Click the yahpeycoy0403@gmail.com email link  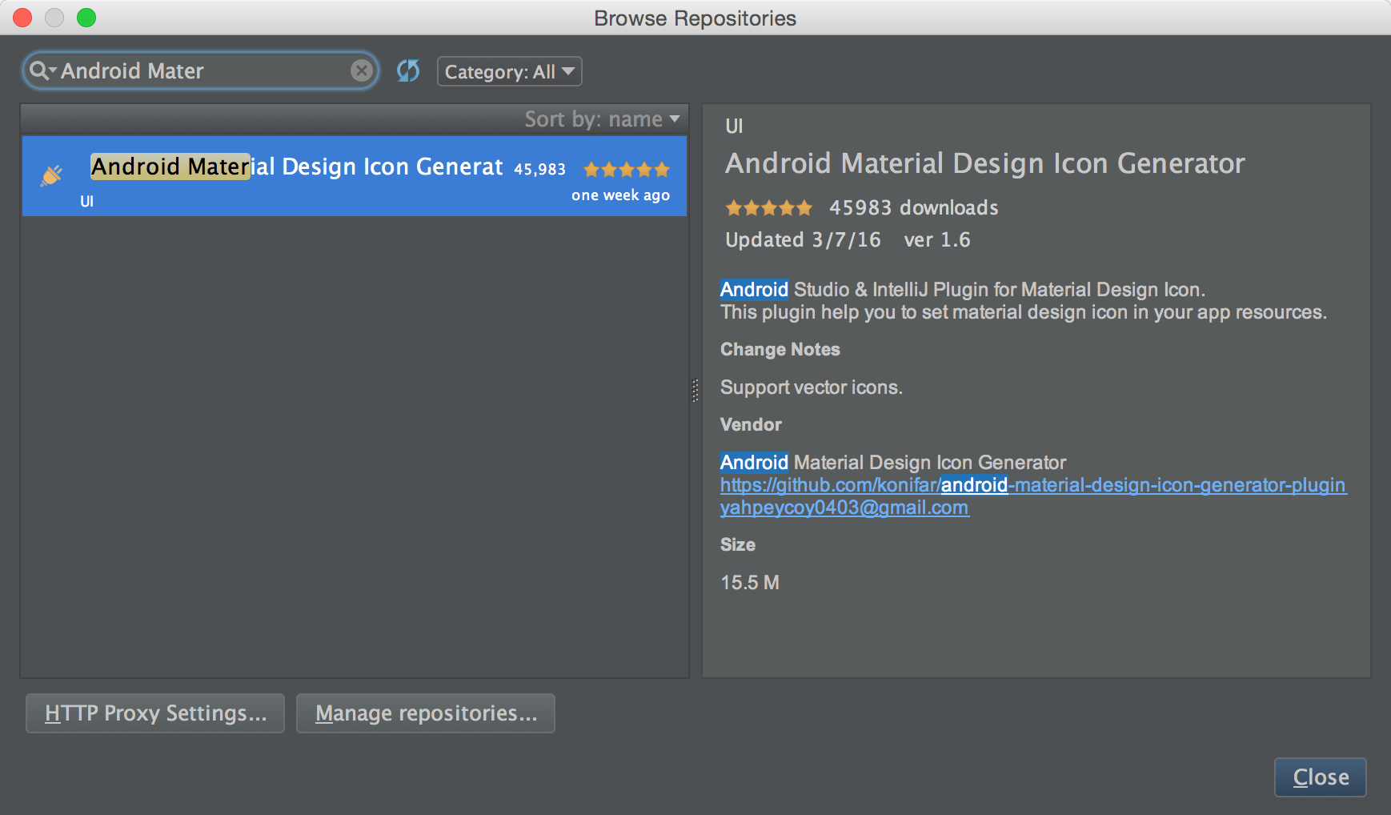[x=844, y=508]
